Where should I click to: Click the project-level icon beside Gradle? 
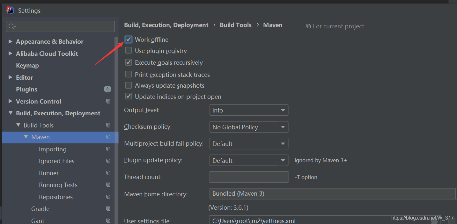coord(108,209)
